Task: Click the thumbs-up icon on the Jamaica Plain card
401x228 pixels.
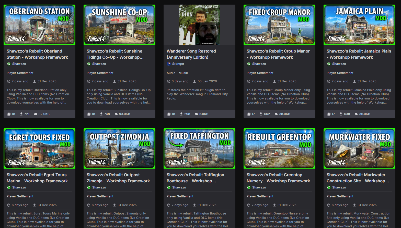Action: point(329,114)
